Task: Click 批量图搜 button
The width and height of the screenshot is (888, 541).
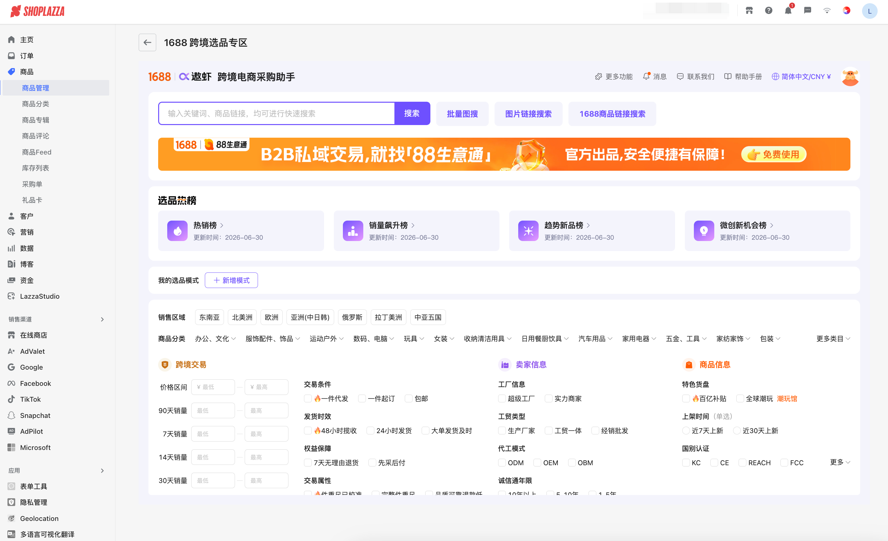Action: pos(462,114)
